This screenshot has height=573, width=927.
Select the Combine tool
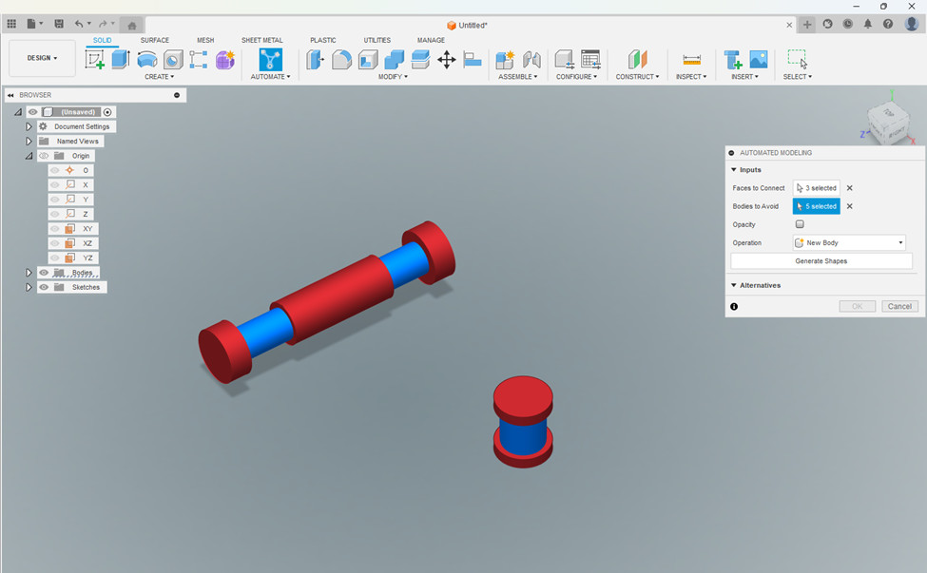point(394,59)
